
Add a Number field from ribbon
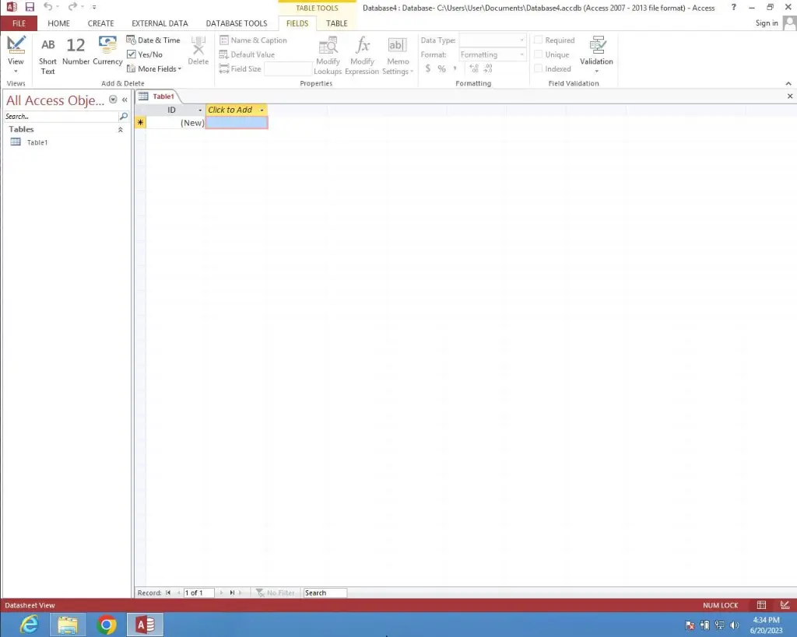[75, 51]
